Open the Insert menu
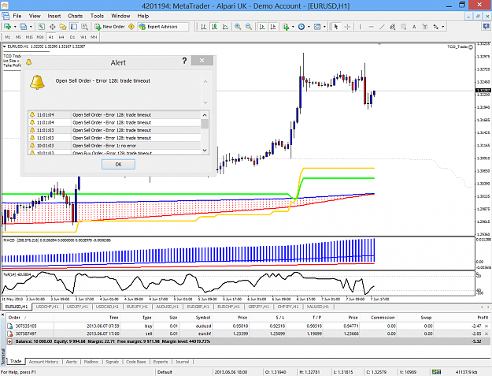Image resolution: width=492 pixels, height=376 pixels. [54, 16]
